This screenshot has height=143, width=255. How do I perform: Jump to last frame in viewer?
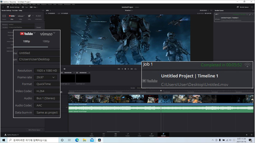(132, 69)
